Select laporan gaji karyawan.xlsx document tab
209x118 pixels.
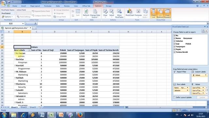[x=16, y=28]
